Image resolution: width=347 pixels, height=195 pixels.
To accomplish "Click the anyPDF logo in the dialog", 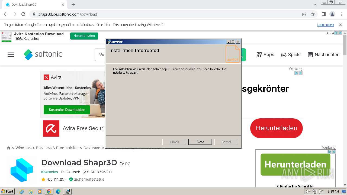I will [233, 54].
